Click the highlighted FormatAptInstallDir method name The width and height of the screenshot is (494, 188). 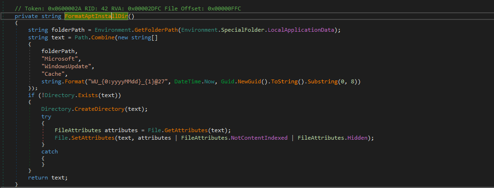tap(97, 16)
